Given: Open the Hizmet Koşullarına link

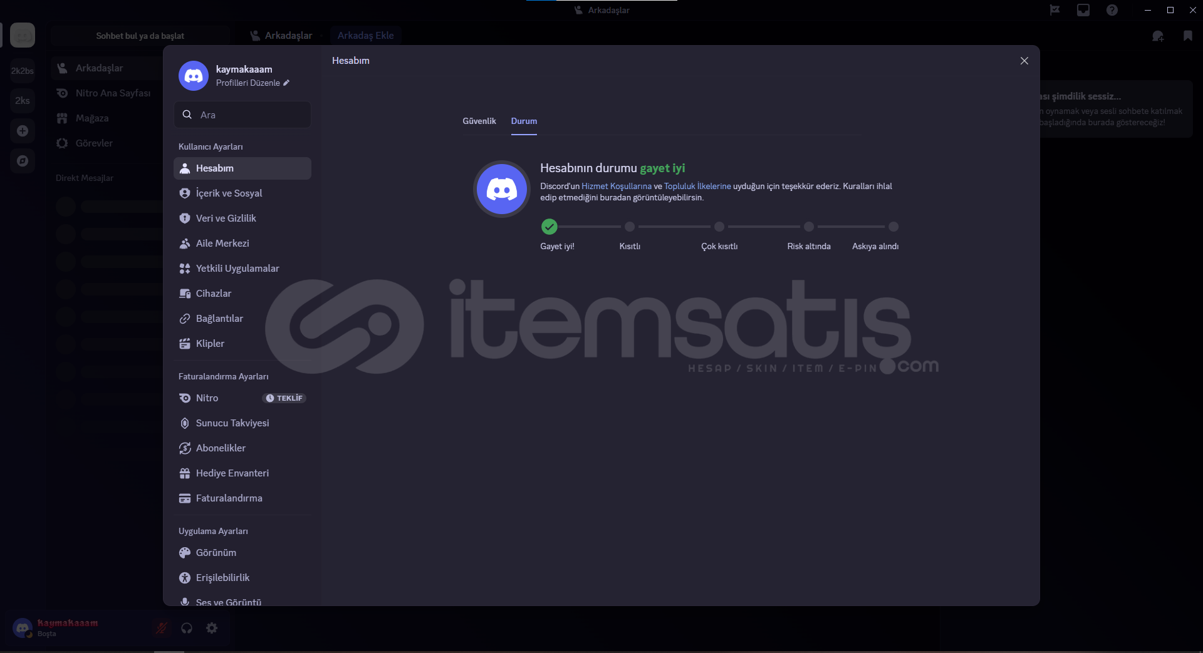Looking at the screenshot, I should coord(617,187).
